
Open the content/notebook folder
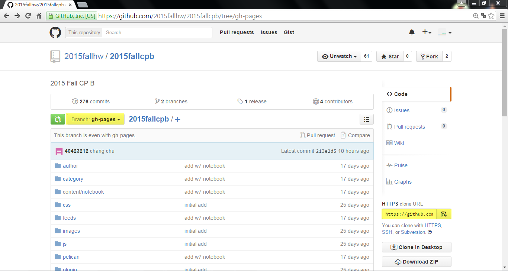(83, 192)
